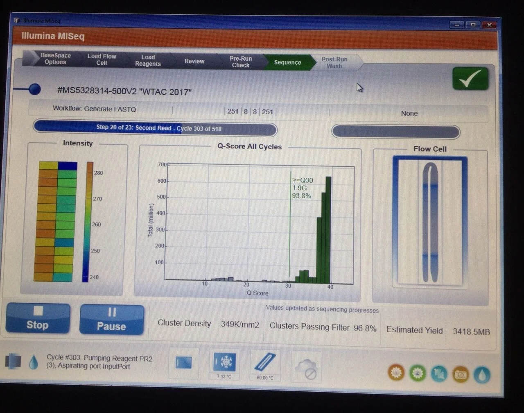The image size is (524, 413).
Task: Click the teal file transfer activity icon
Action: tap(439, 374)
